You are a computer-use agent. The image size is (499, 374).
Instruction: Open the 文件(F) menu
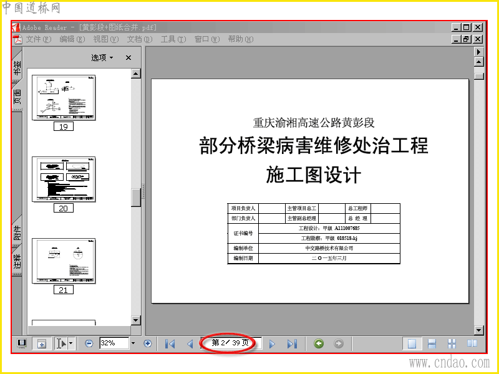pyautogui.click(x=39, y=39)
